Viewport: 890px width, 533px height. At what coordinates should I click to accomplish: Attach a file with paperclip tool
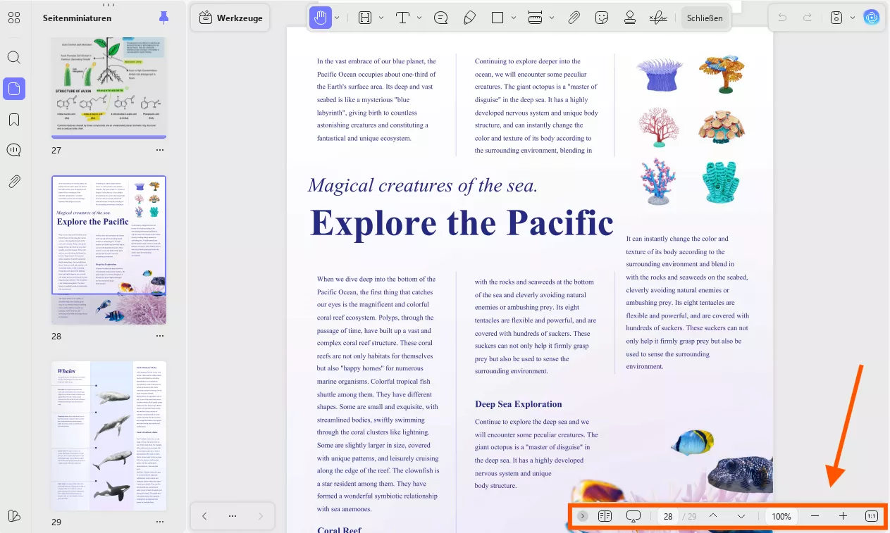coord(574,18)
